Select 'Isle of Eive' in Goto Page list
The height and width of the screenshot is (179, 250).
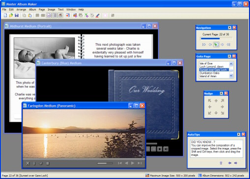click(214, 63)
